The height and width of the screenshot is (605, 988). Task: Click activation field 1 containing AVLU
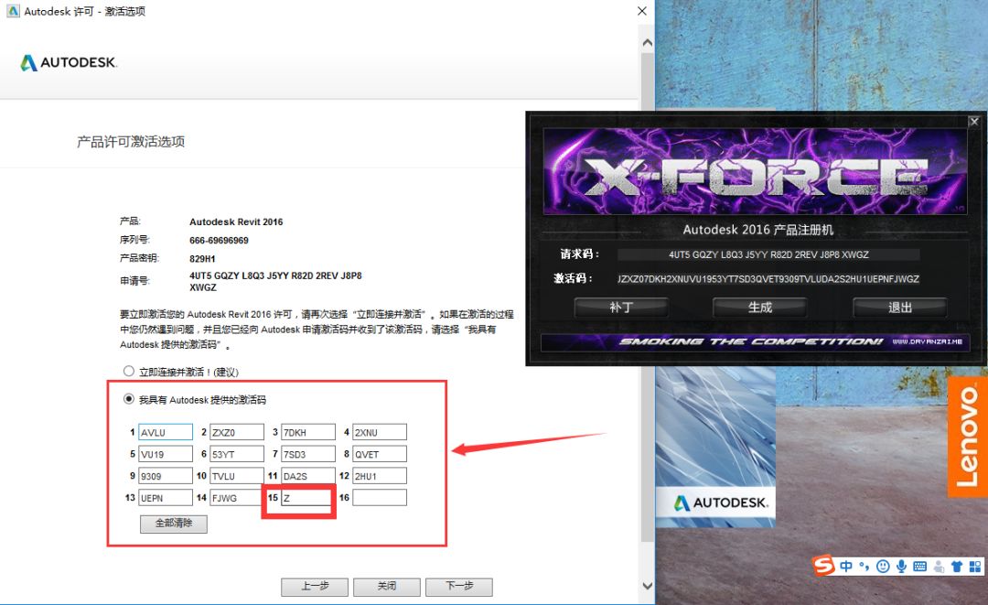coord(166,432)
